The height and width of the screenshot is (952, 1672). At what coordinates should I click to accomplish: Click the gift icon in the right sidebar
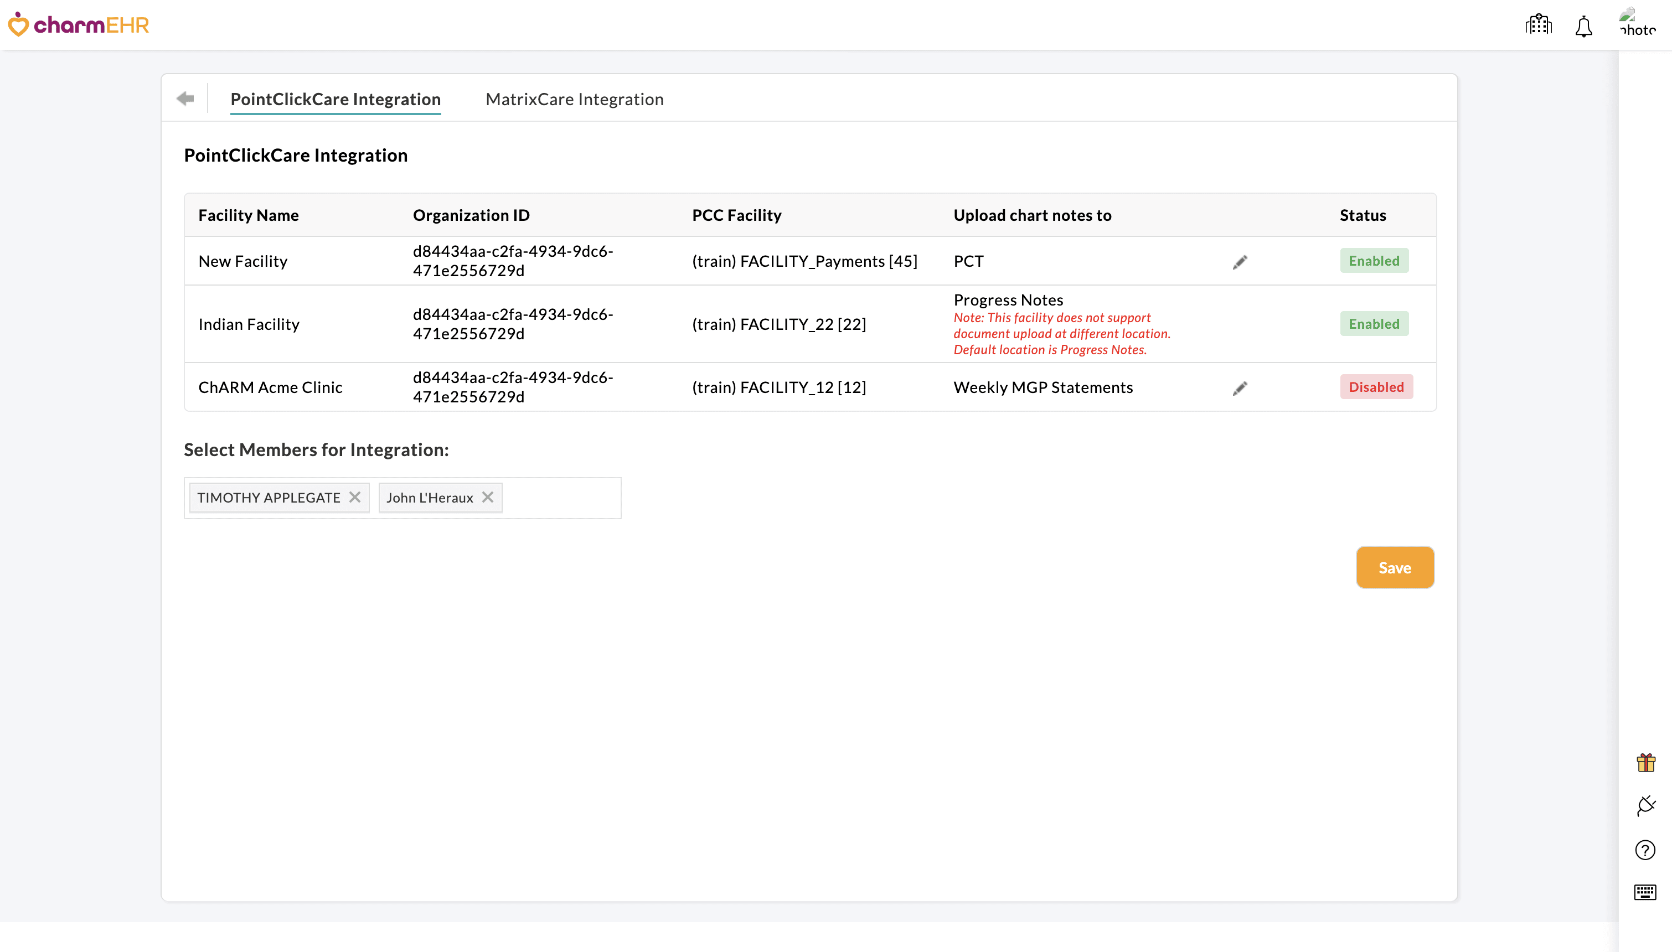click(x=1646, y=762)
